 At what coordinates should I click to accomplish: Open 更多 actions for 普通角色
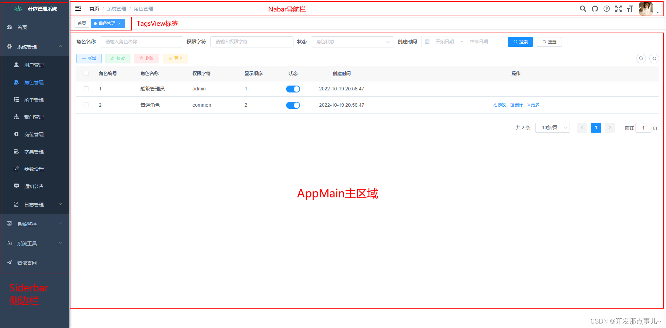(x=533, y=105)
